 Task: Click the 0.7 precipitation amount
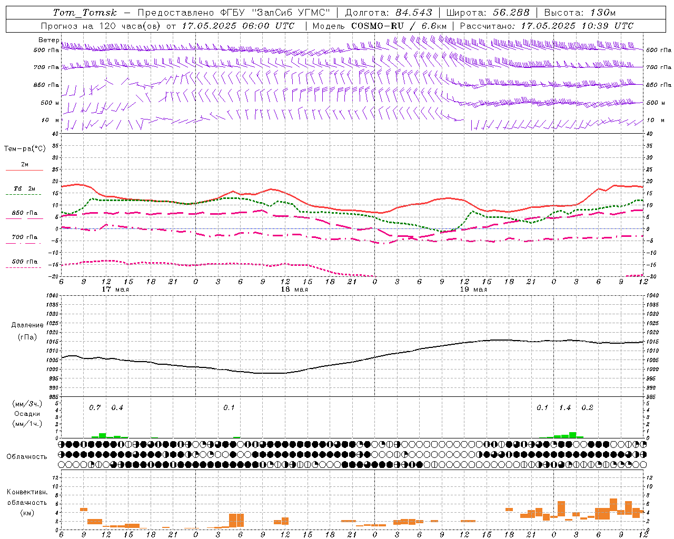[95, 408]
